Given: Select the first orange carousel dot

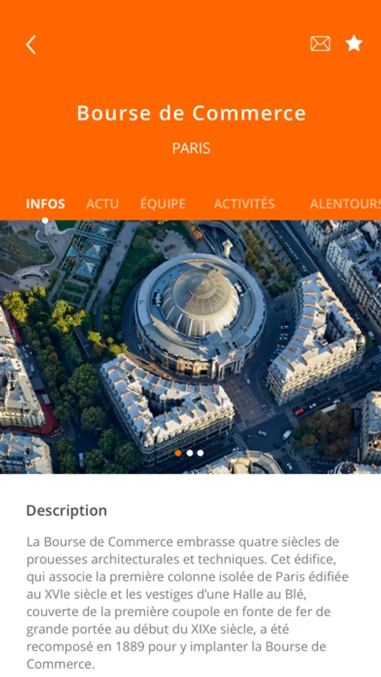Looking at the screenshot, I should pyautogui.click(x=178, y=453).
